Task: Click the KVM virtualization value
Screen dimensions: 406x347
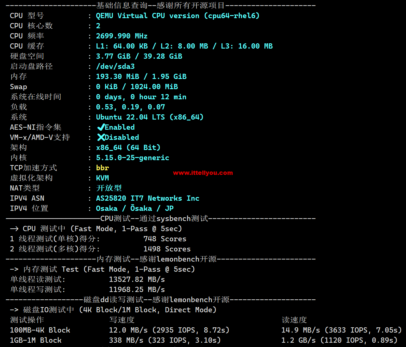Action: pos(103,178)
